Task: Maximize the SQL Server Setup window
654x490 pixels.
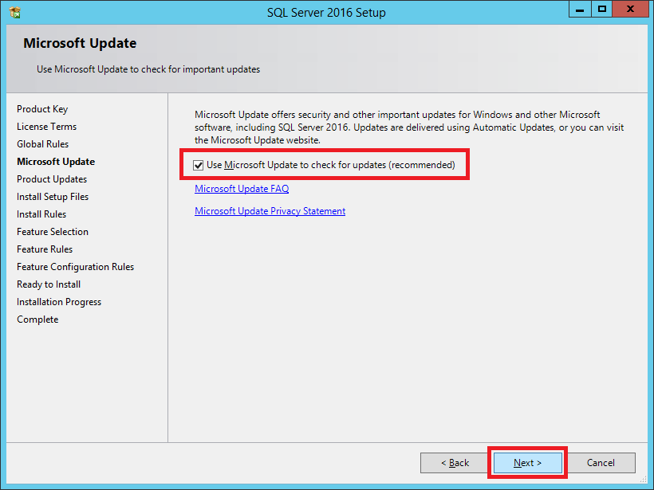Action: 602,10
